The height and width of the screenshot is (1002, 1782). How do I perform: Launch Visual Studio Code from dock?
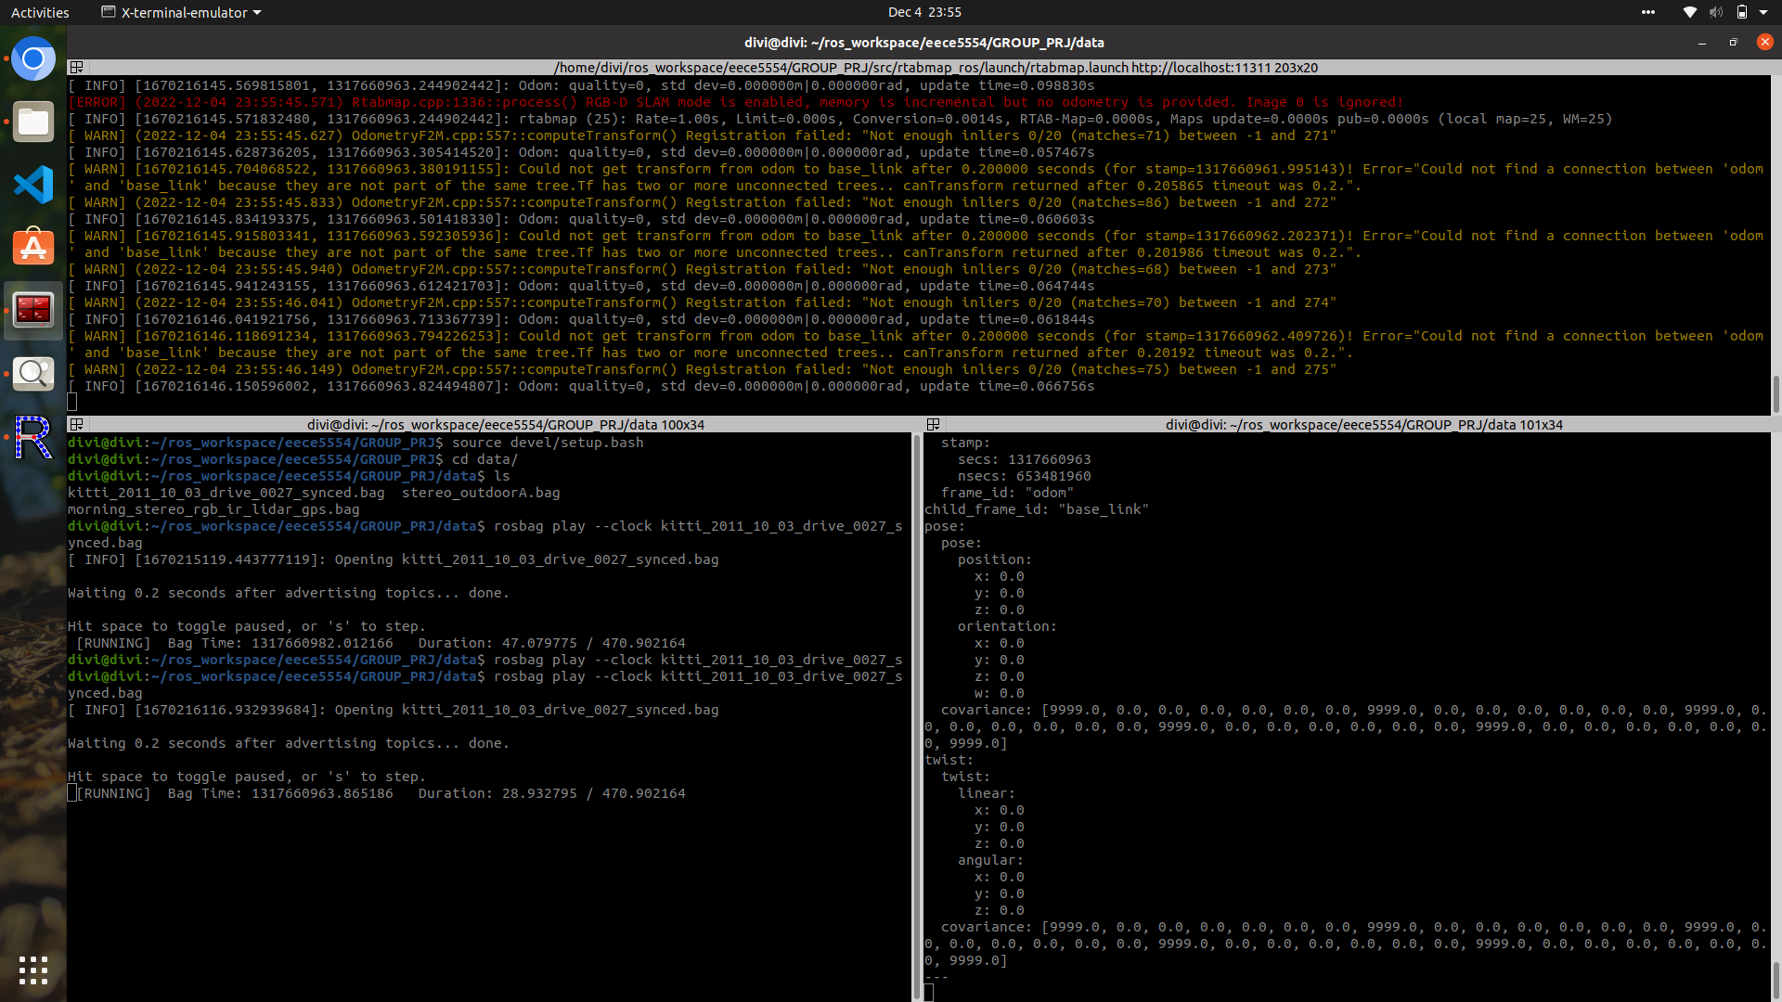click(x=33, y=185)
